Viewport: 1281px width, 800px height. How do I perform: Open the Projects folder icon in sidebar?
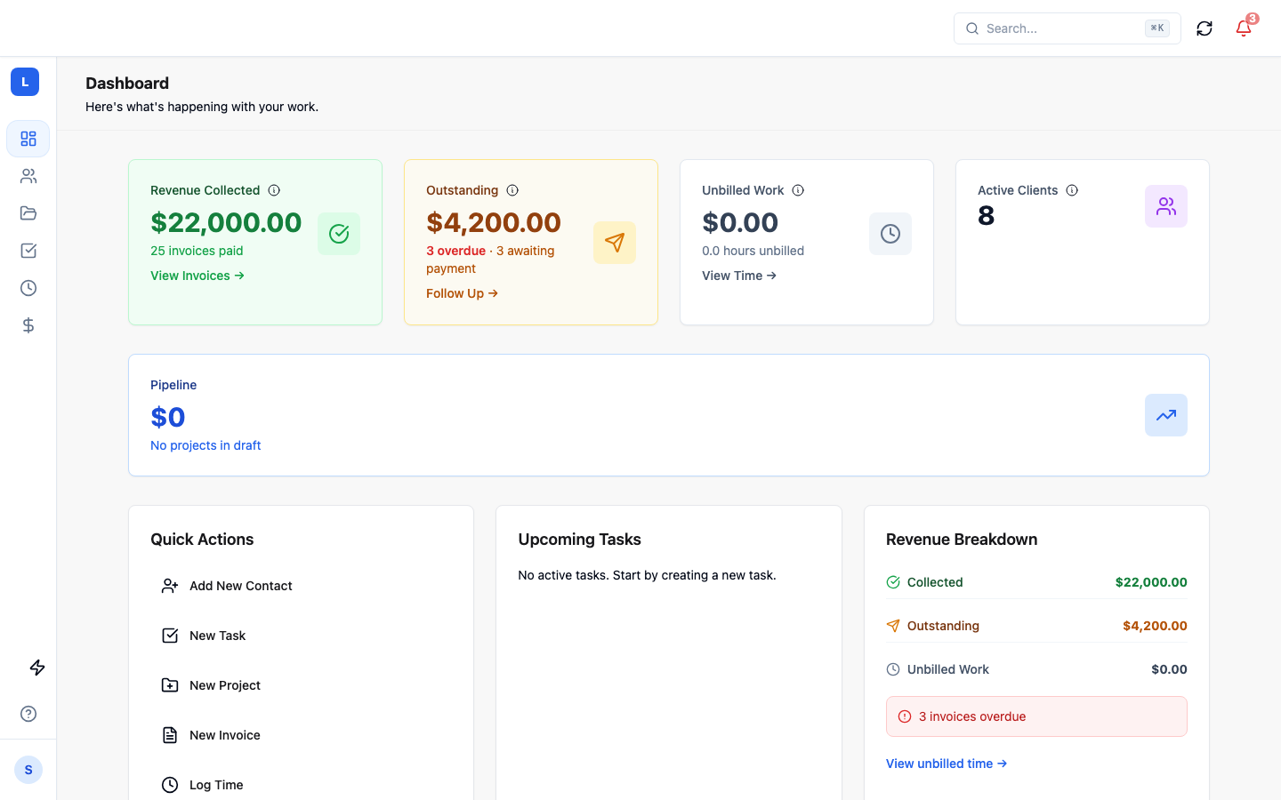[28, 213]
